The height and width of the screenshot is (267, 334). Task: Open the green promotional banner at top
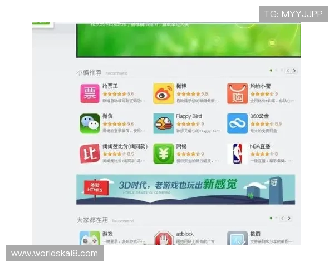pos(189,40)
